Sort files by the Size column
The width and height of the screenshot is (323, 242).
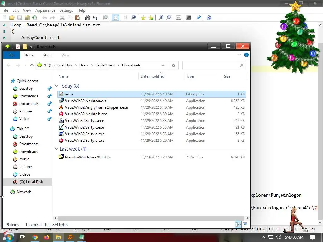point(227,76)
